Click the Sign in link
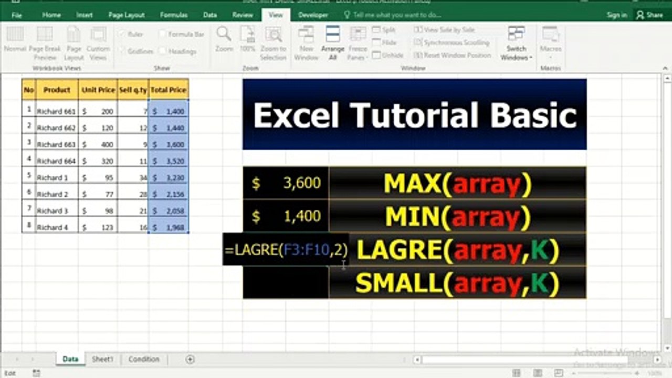The image size is (672, 378). point(616,15)
